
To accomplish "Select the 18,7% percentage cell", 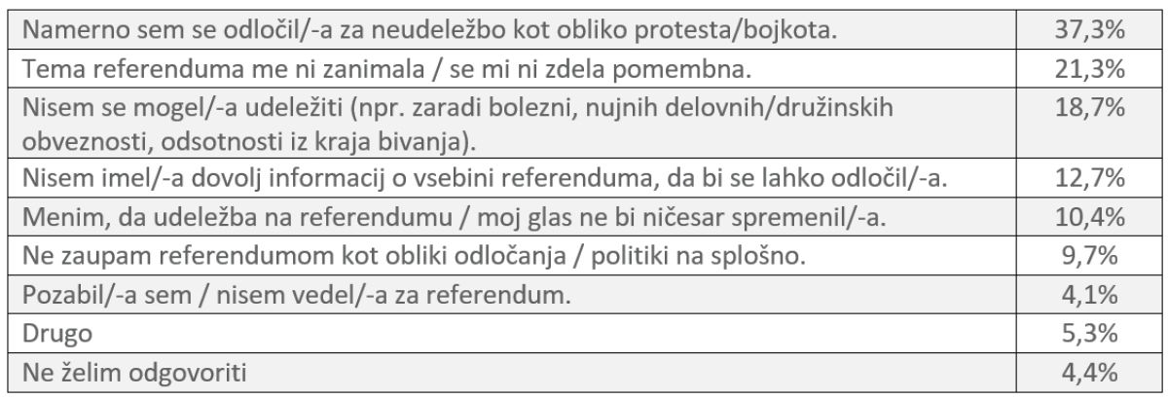I will [x=1091, y=107].
